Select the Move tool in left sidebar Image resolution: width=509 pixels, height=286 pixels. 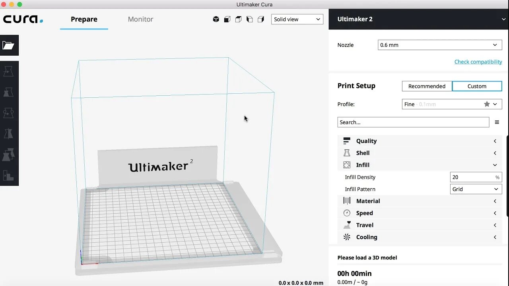pyautogui.click(x=8, y=71)
